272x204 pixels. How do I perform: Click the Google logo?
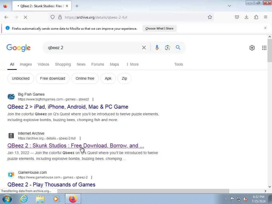18,48
